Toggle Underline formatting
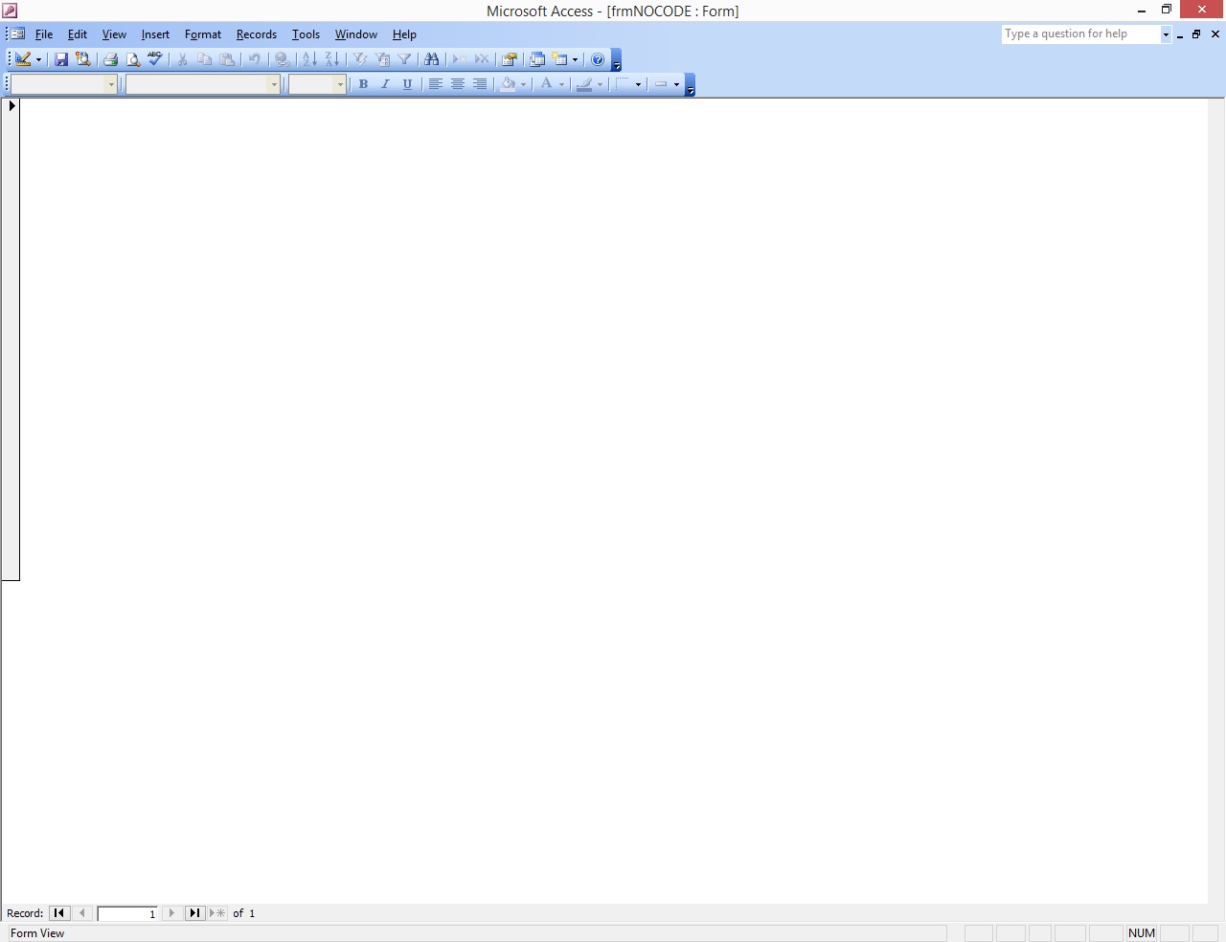The width and height of the screenshot is (1226, 942). tap(407, 84)
